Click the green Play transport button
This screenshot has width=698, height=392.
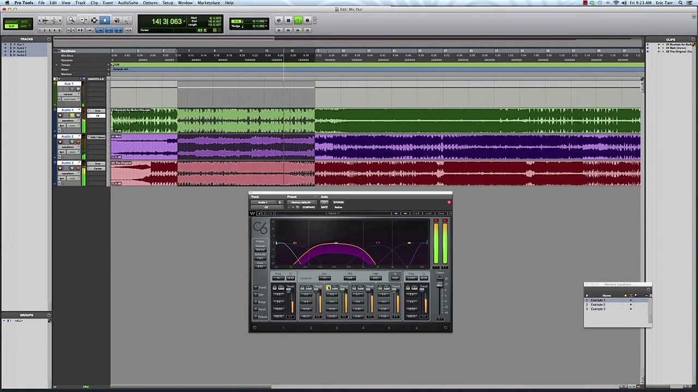[x=298, y=20]
